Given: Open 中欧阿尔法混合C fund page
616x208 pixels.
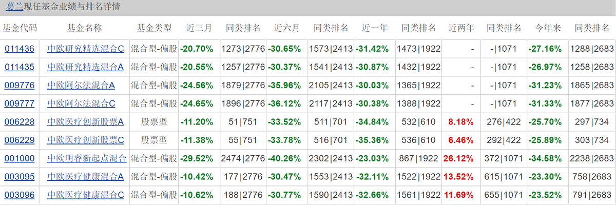Looking at the screenshot, I should 81,104.
